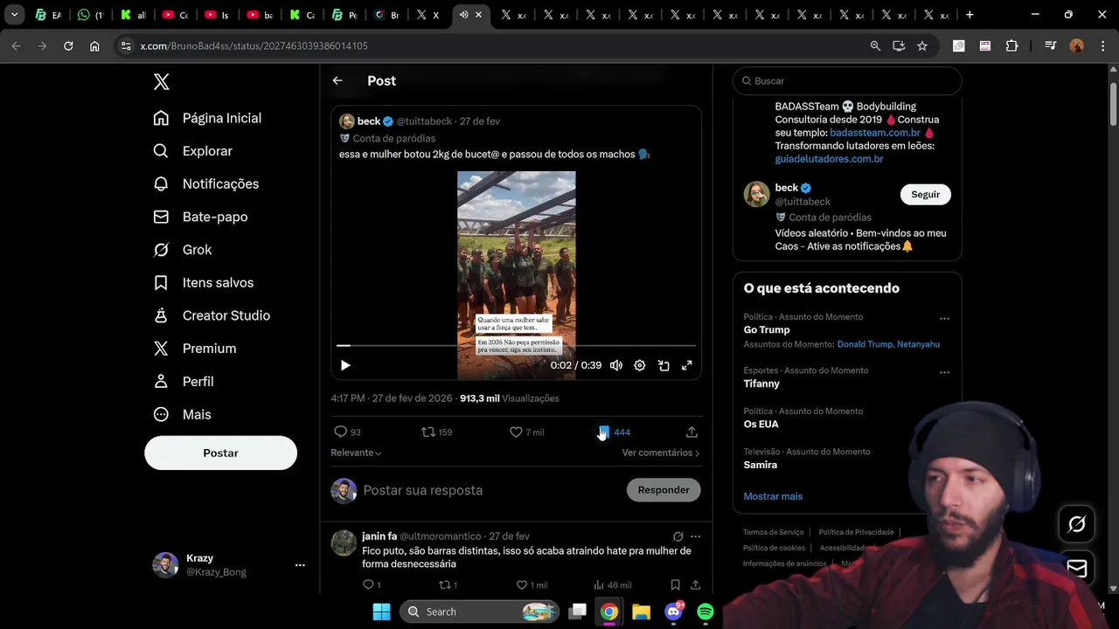Click Mostrar mais under trends
Viewport: 1119px width, 629px height.
tap(773, 496)
